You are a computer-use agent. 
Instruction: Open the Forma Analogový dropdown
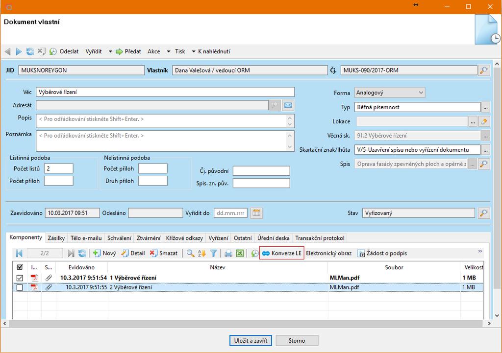tap(390, 93)
